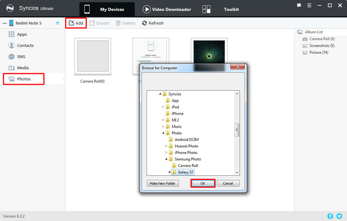This screenshot has width=347, height=221.
Task: Select Picture (74) in Album List
Action: click(315, 52)
